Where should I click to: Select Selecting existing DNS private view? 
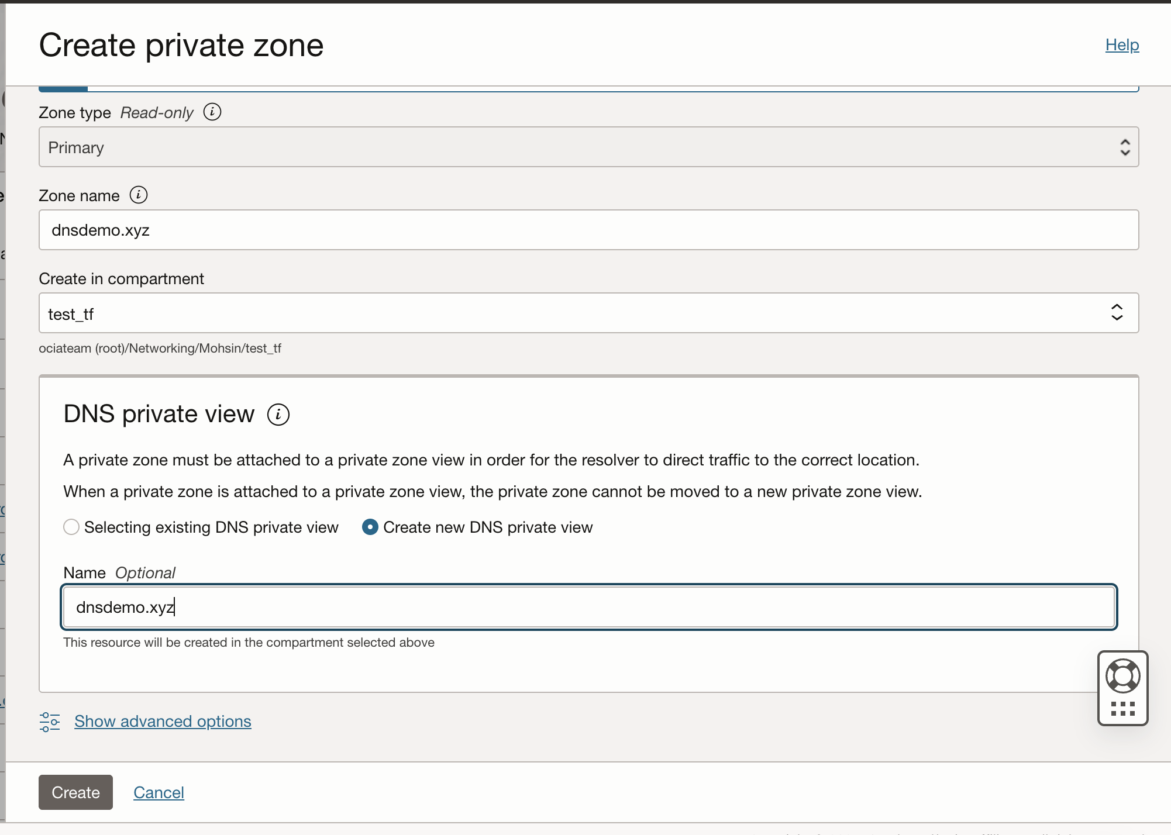point(71,527)
